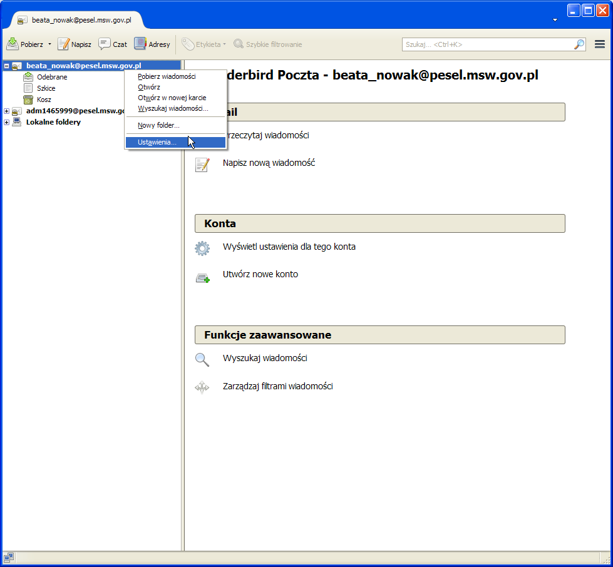Click the gear icon for account settings
Image resolution: width=613 pixels, height=567 pixels.
click(x=202, y=248)
